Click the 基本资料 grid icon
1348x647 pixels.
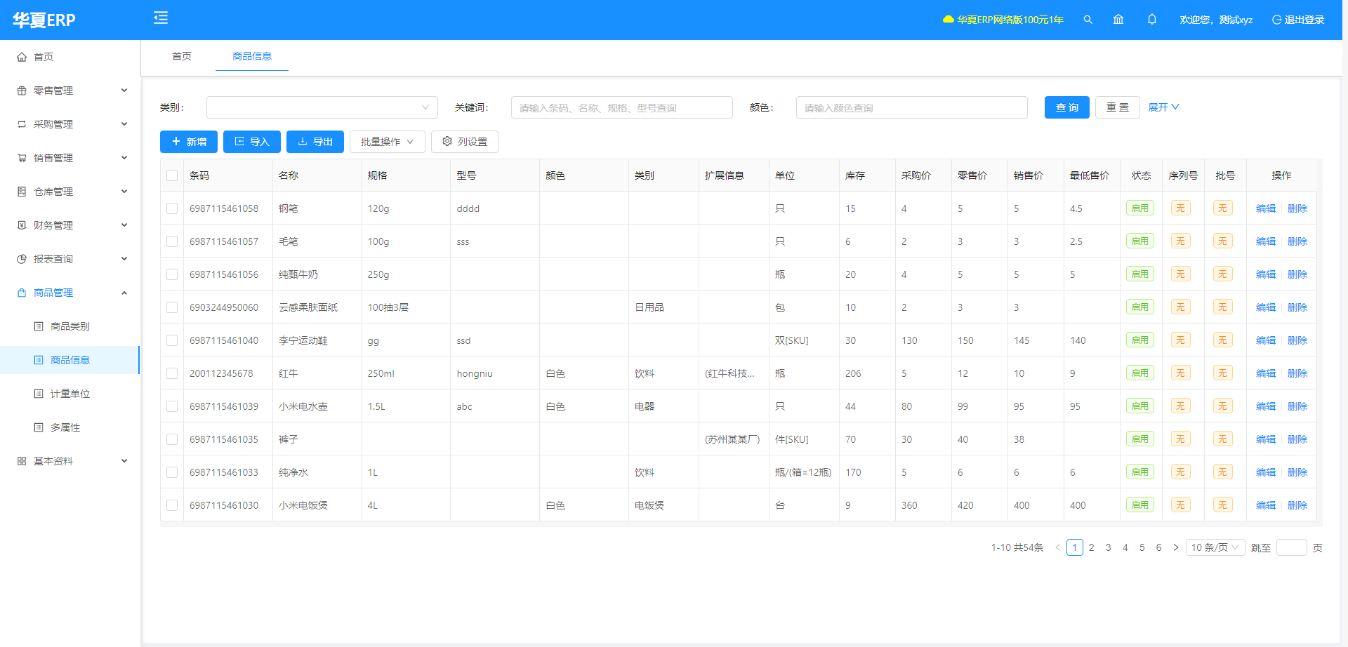[x=22, y=461]
